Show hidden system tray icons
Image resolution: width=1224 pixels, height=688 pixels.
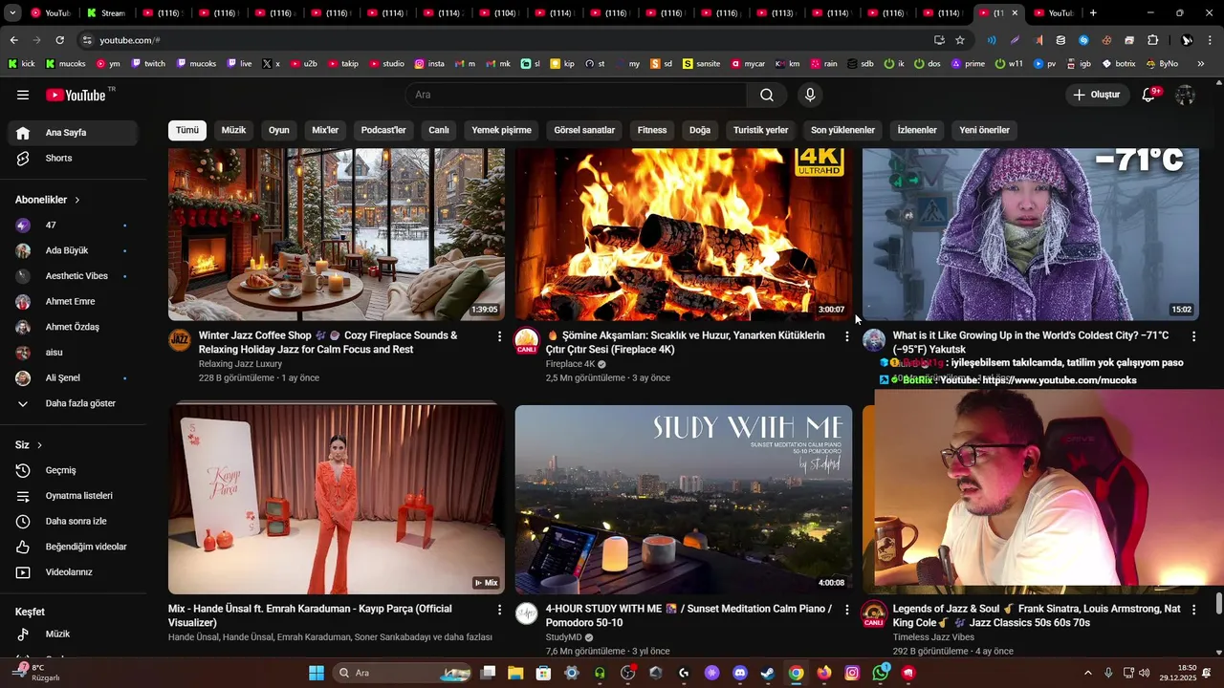1088,673
